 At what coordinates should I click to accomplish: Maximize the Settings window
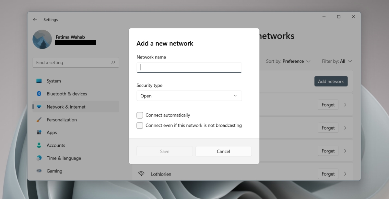click(338, 17)
